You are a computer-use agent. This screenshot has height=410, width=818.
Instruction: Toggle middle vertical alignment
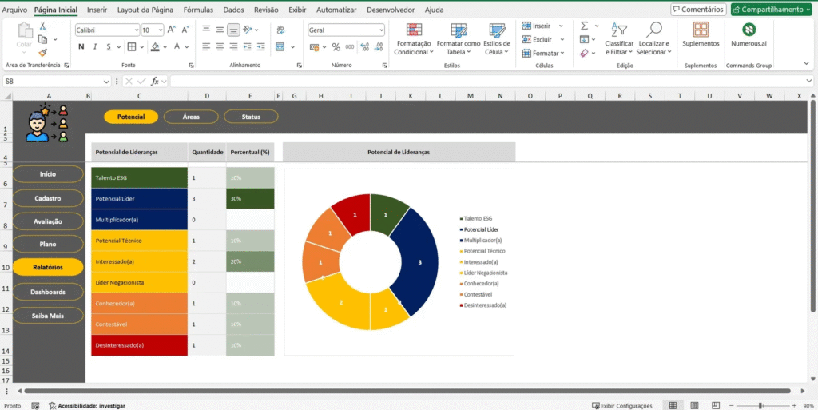(220, 30)
